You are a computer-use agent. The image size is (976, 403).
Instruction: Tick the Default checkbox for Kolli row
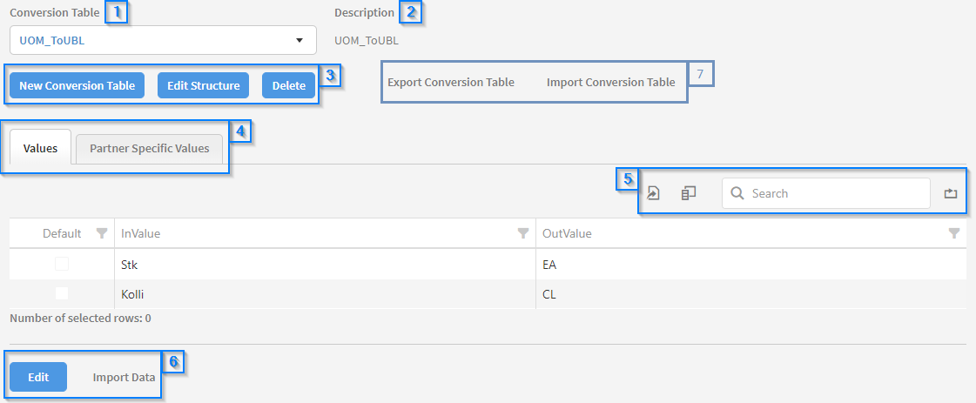62,294
